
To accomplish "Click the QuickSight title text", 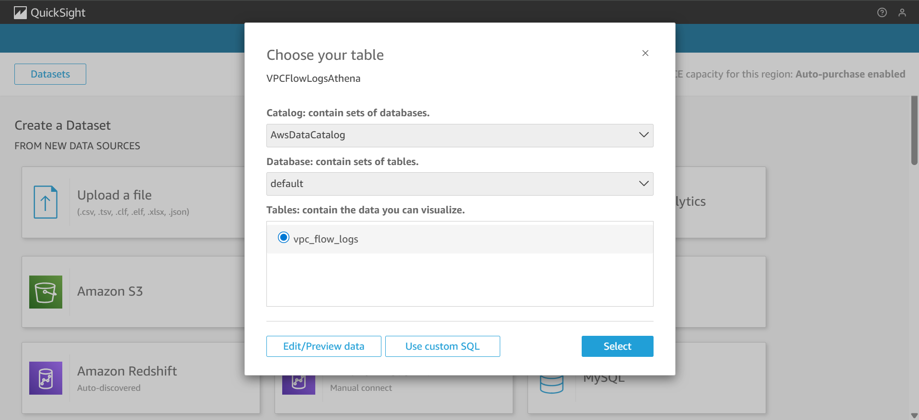I will point(58,13).
